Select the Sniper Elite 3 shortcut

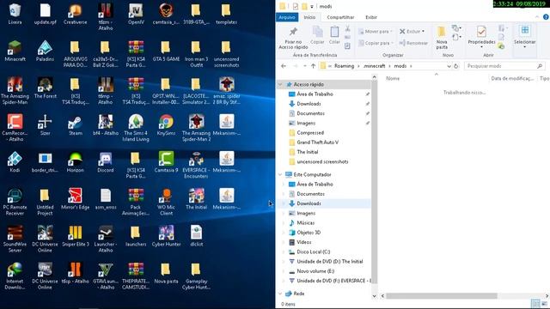click(75, 236)
